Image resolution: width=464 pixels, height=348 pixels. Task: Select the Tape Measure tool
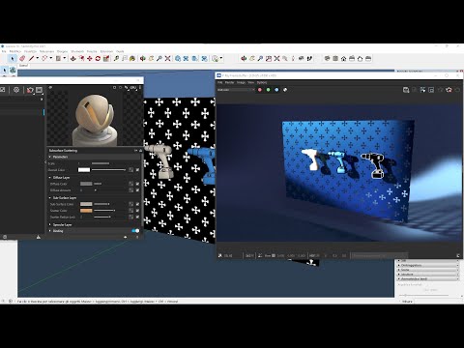pyautogui.click(x=116, y=59)
